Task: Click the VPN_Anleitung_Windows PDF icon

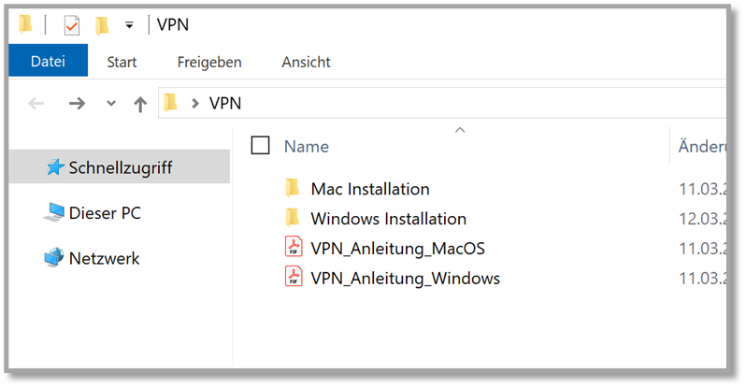Action: click(294, 277)
